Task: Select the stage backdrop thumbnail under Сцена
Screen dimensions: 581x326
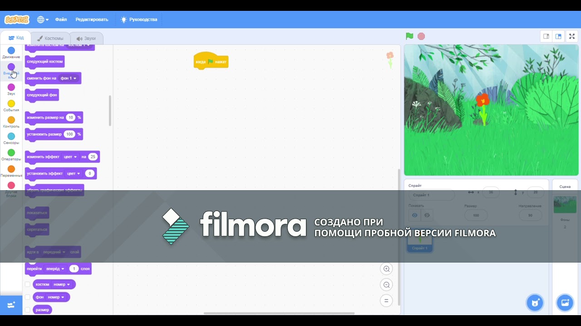Action: click(x=565, y=204)
